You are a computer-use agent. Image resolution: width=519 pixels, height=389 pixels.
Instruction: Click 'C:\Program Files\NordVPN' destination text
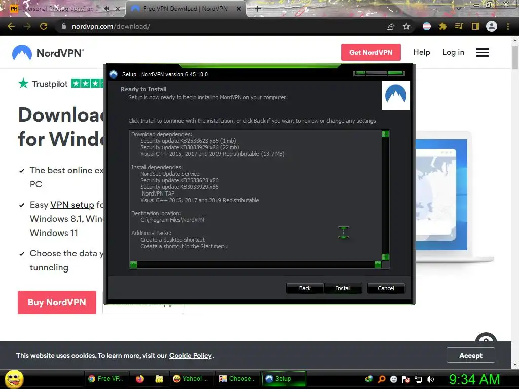(172, 220)
